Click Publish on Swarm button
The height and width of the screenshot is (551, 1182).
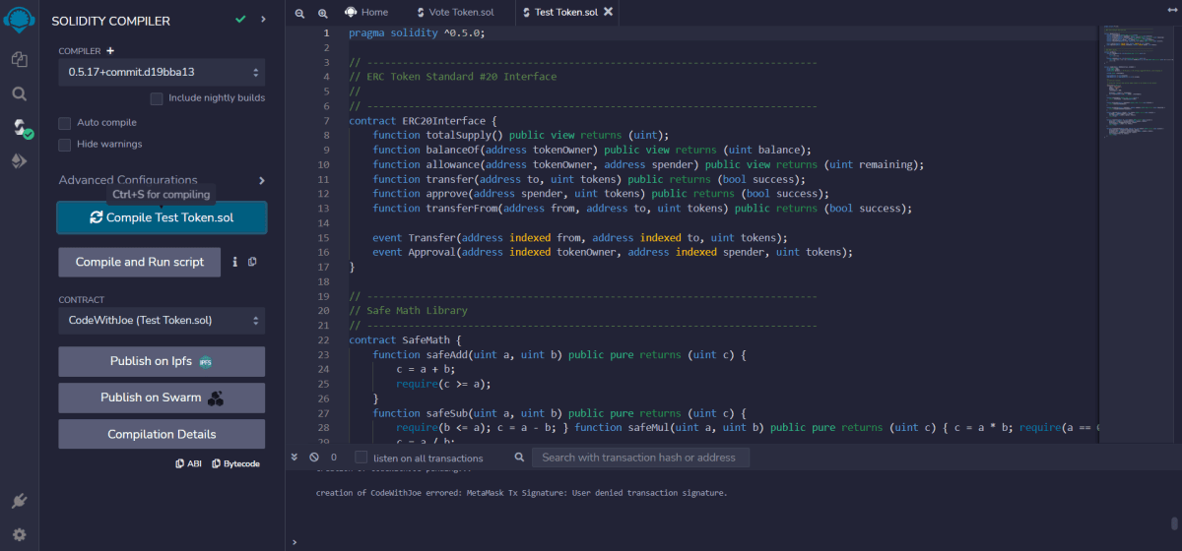click(x=162, y=398)
